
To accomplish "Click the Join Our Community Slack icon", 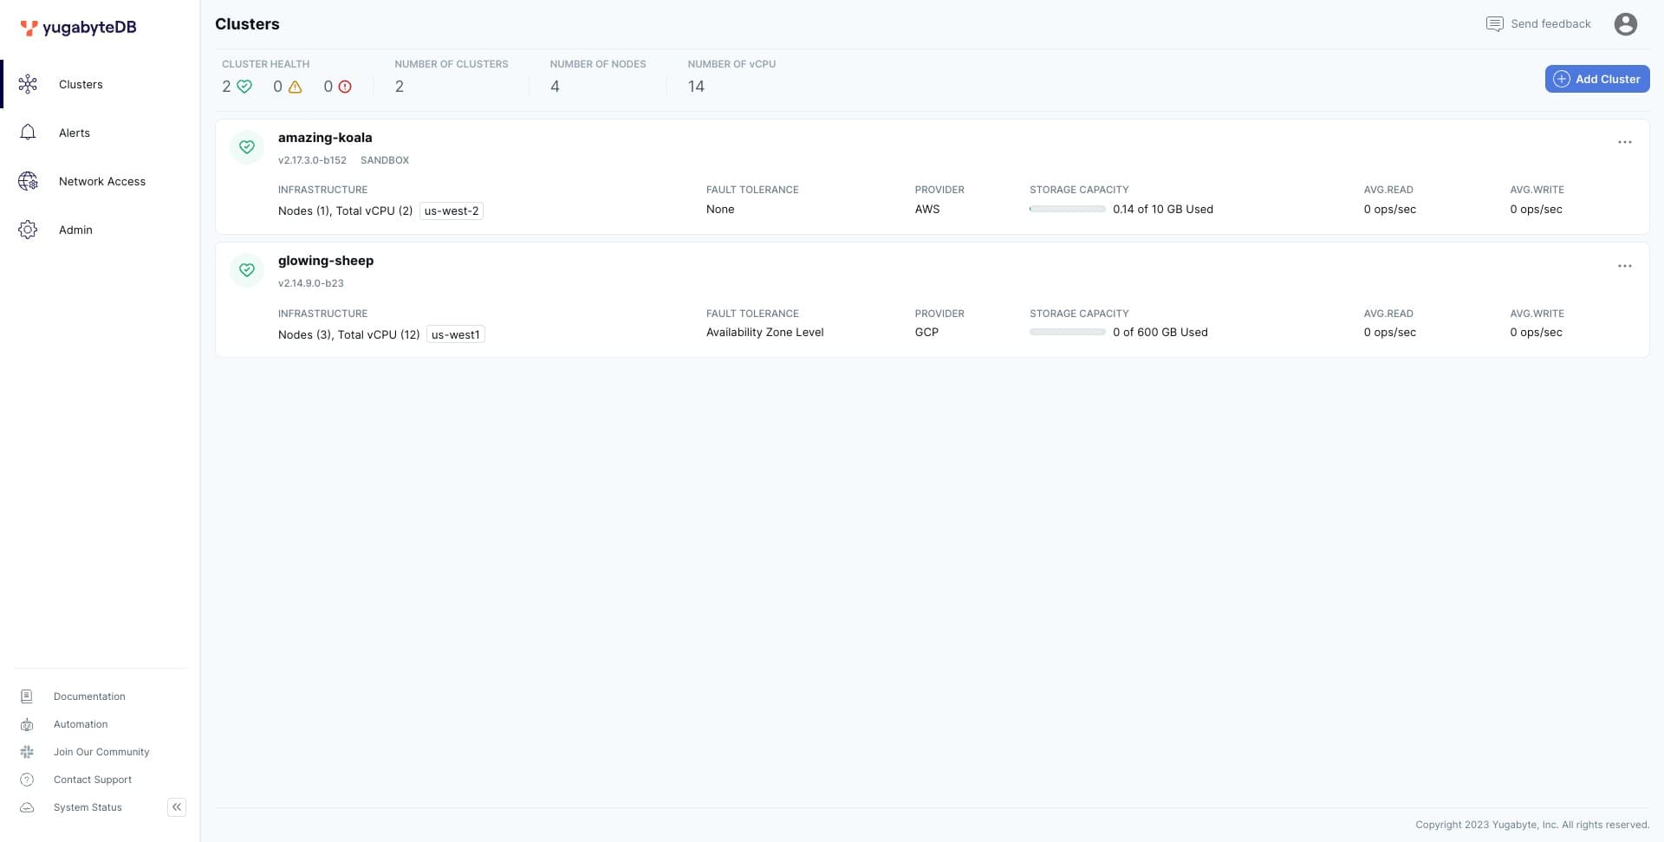I will pyautogui.click(x=27, y=752).
